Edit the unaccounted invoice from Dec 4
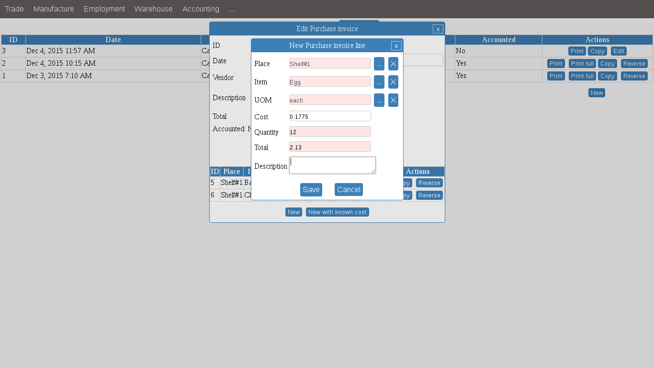Image resolution: width=654 pixels, height=368 pixels. 618,51
